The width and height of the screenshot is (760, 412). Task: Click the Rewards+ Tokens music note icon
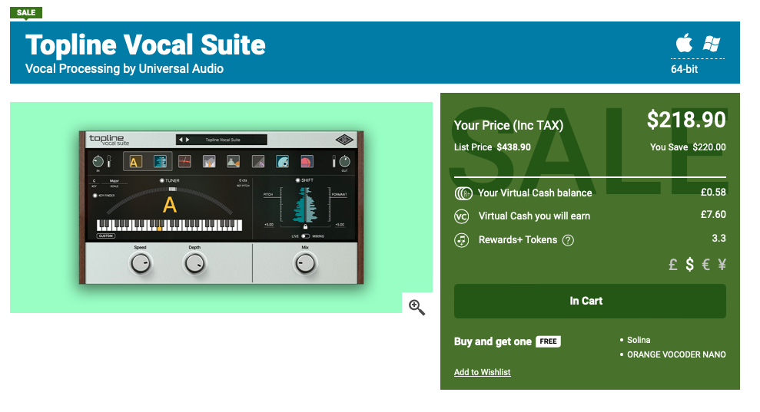click(x=461, y=240)
